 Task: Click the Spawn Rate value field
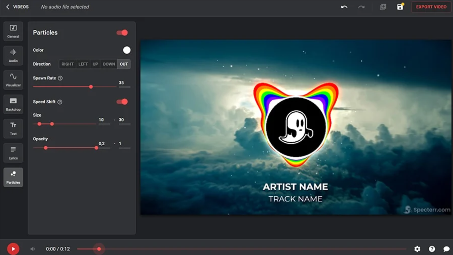tap(124, 83)
